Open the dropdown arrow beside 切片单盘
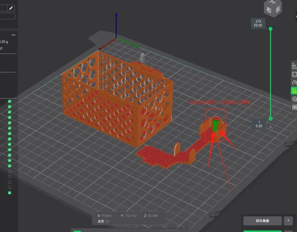Image resolution: width=297 pixels, height=232 pixels. 289,221
